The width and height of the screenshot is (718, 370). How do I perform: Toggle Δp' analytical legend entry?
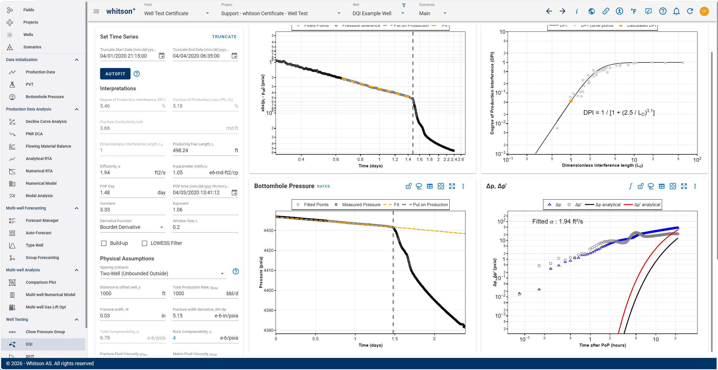pyautogui.click(x=642, y=205)
